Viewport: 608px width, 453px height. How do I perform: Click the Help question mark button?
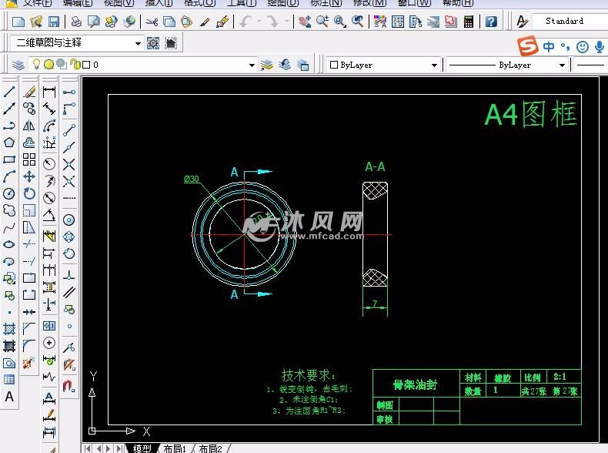pos(491,22)
